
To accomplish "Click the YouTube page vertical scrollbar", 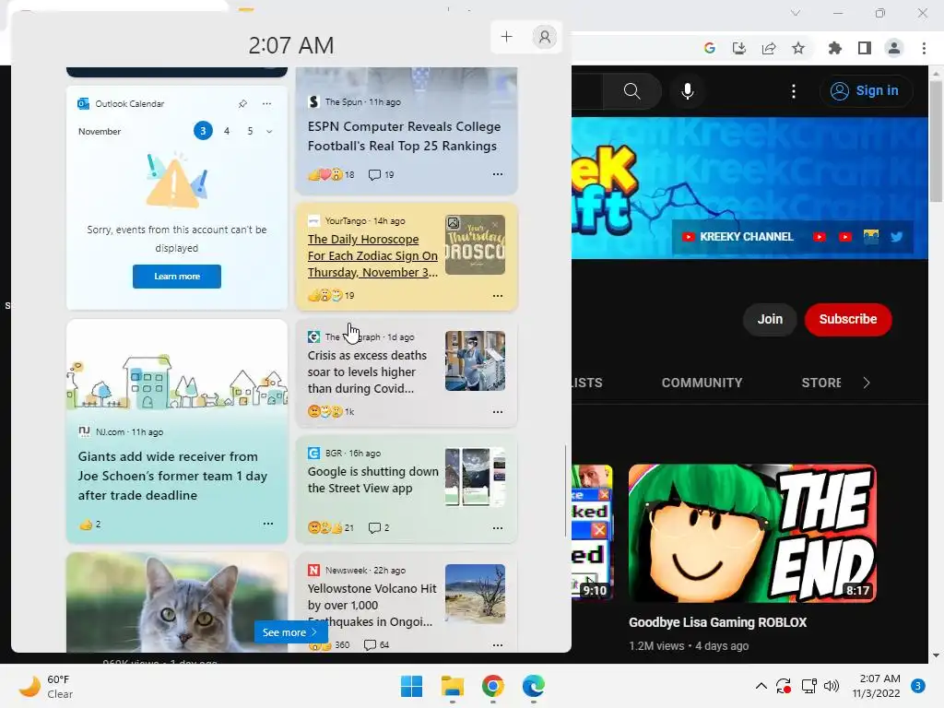I will (936, 142).
